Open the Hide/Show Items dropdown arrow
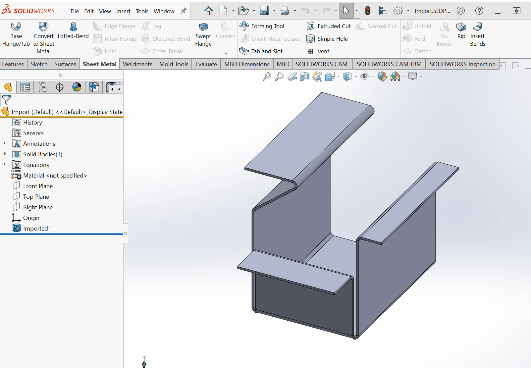Image resolution: width=531 pixels, height=368 pixels. pos(373,77)
